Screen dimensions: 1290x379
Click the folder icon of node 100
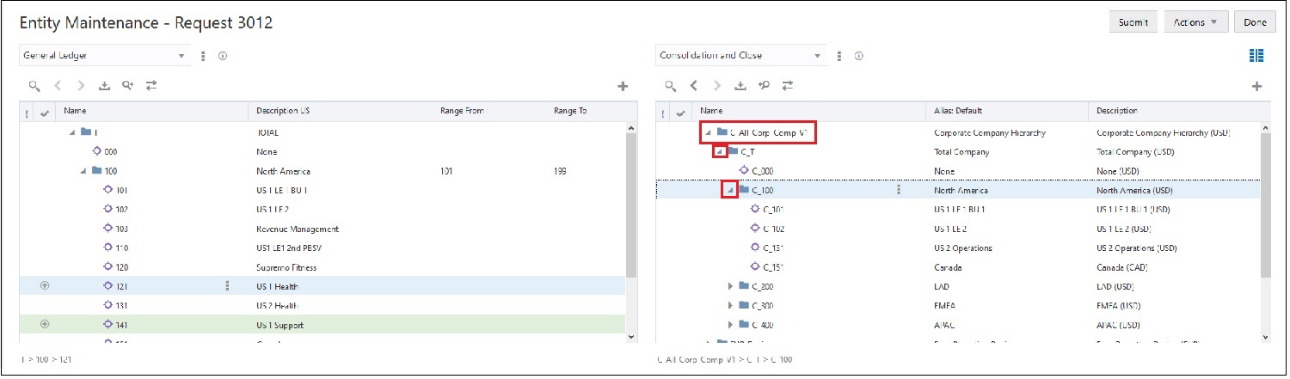coord(96,171)
